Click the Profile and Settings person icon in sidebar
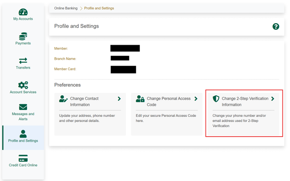290x181 pixels. point(23,134)
